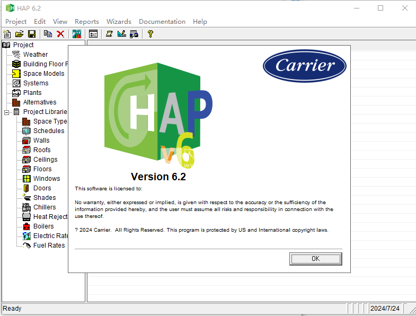Click the Walls icon in the libraries
Screen dimensions: 416x316
coord(26,141)
